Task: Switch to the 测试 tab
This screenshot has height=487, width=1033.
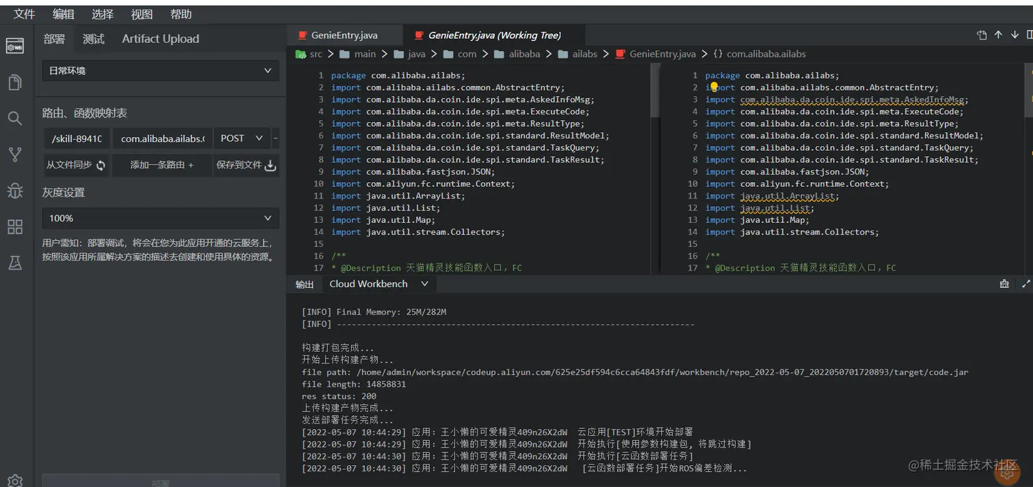Action: pos(94,39)
